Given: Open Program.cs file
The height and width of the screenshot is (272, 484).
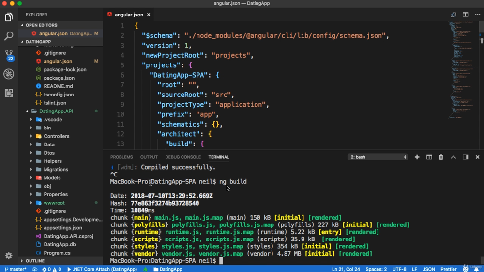Looking at the screenshot, I should tap(60, 253).
